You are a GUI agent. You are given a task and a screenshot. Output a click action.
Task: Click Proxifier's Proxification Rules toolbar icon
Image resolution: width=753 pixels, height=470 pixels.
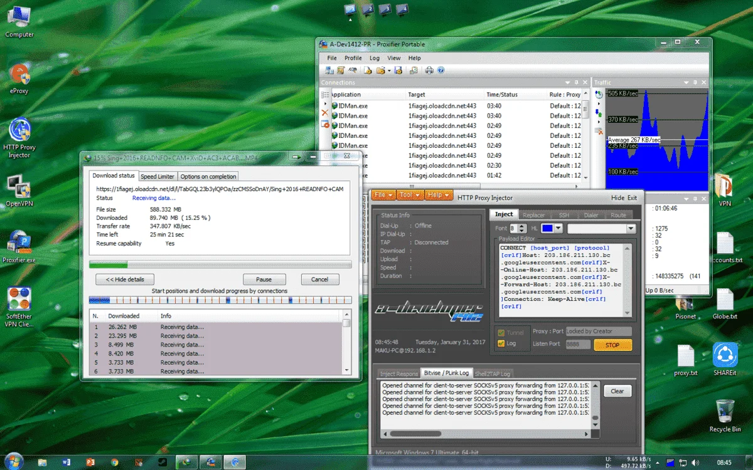coord(341,71)
